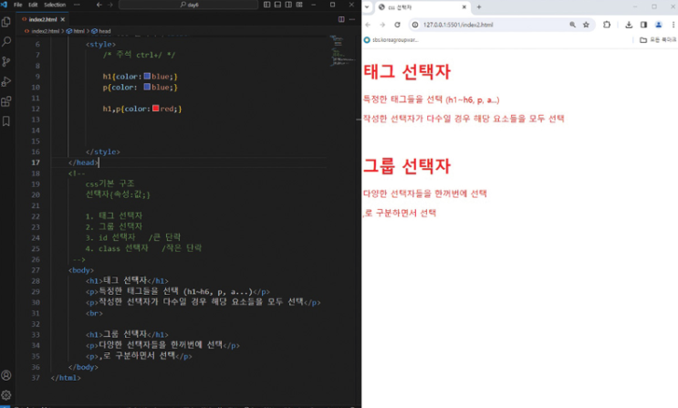The width and height of the screenshot is (678, 408).
Task: Click Chrome back button
Action: (x=368, y=25)
